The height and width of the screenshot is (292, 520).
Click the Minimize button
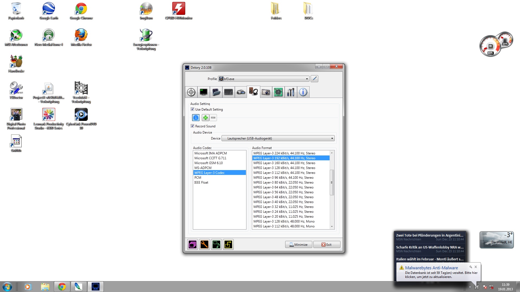tap(298, 245)
